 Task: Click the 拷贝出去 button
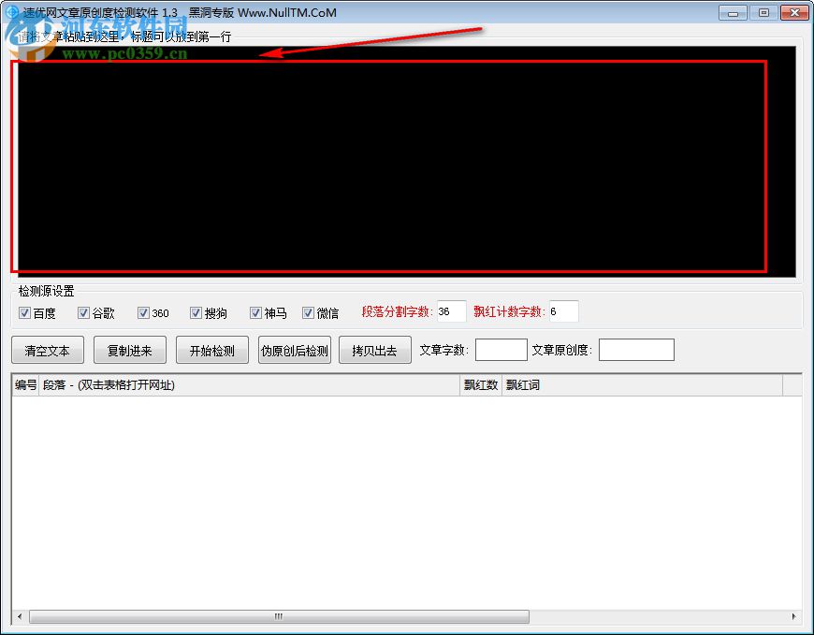375,350
